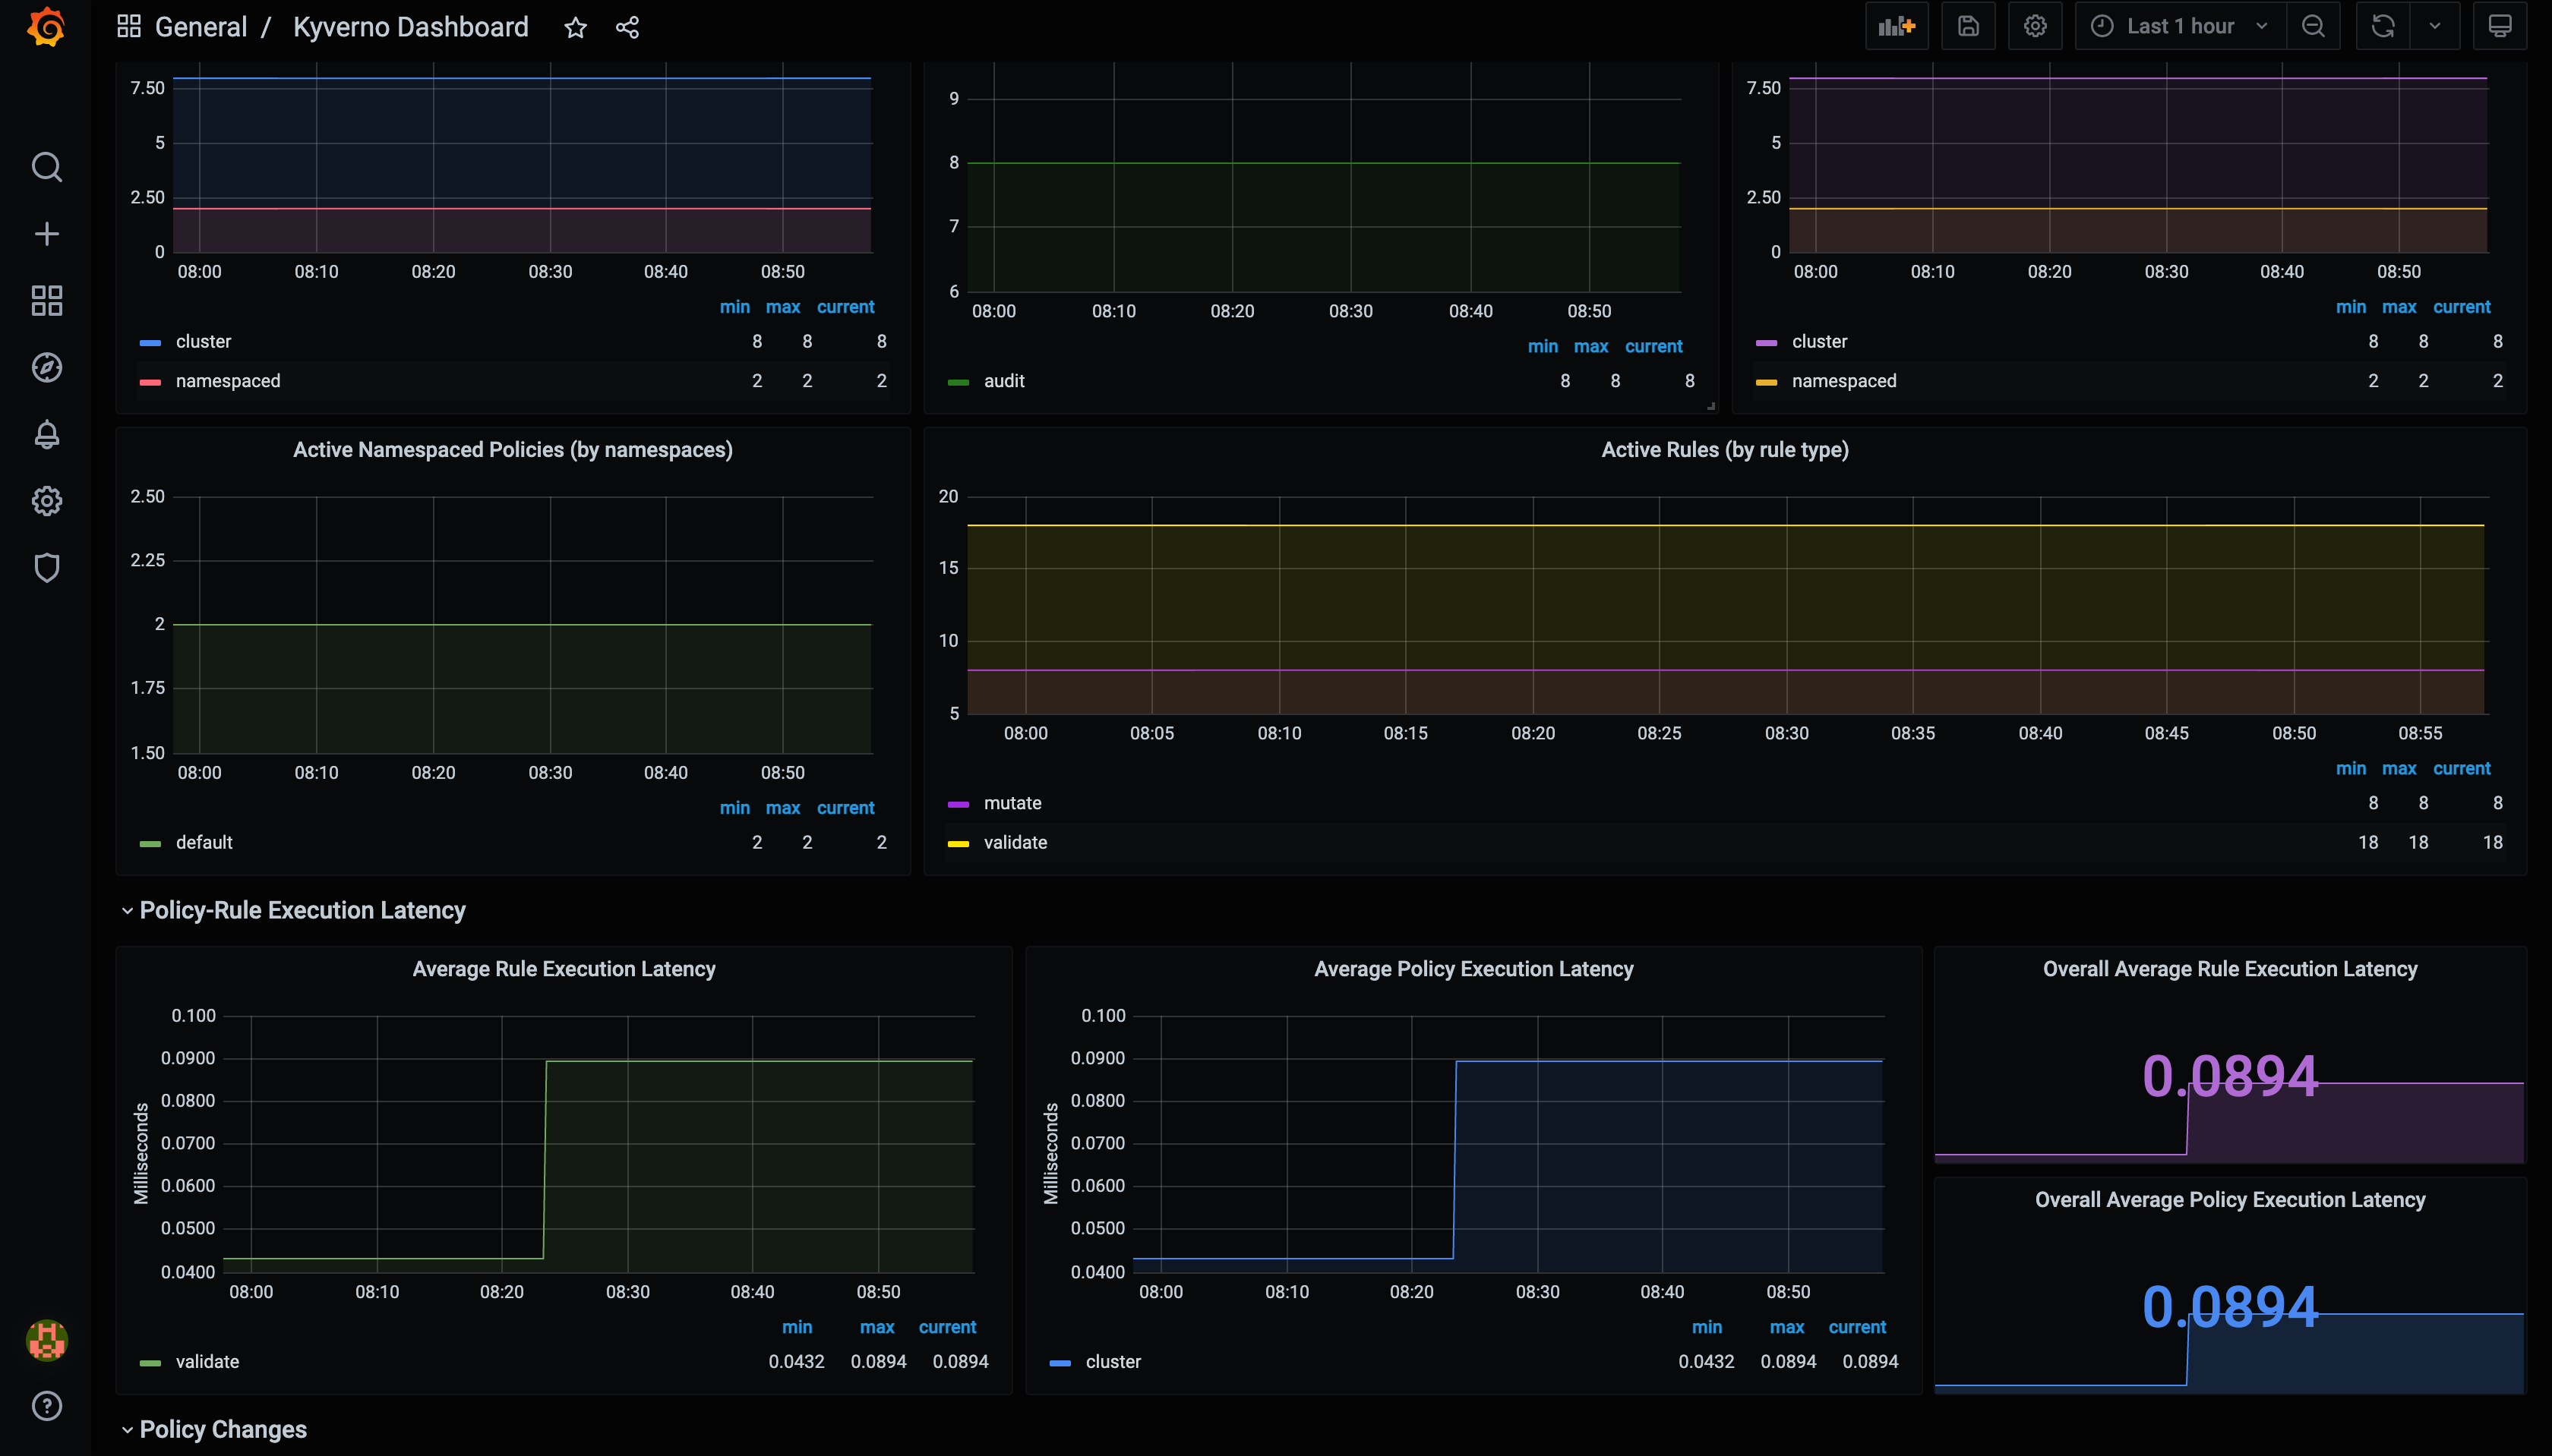The height and width of the screenshot is (1456, 2552).
Task: Mark Kyverno Dashboard as favorite with the star
Action: pyautogui.click(x=575, y=27)
